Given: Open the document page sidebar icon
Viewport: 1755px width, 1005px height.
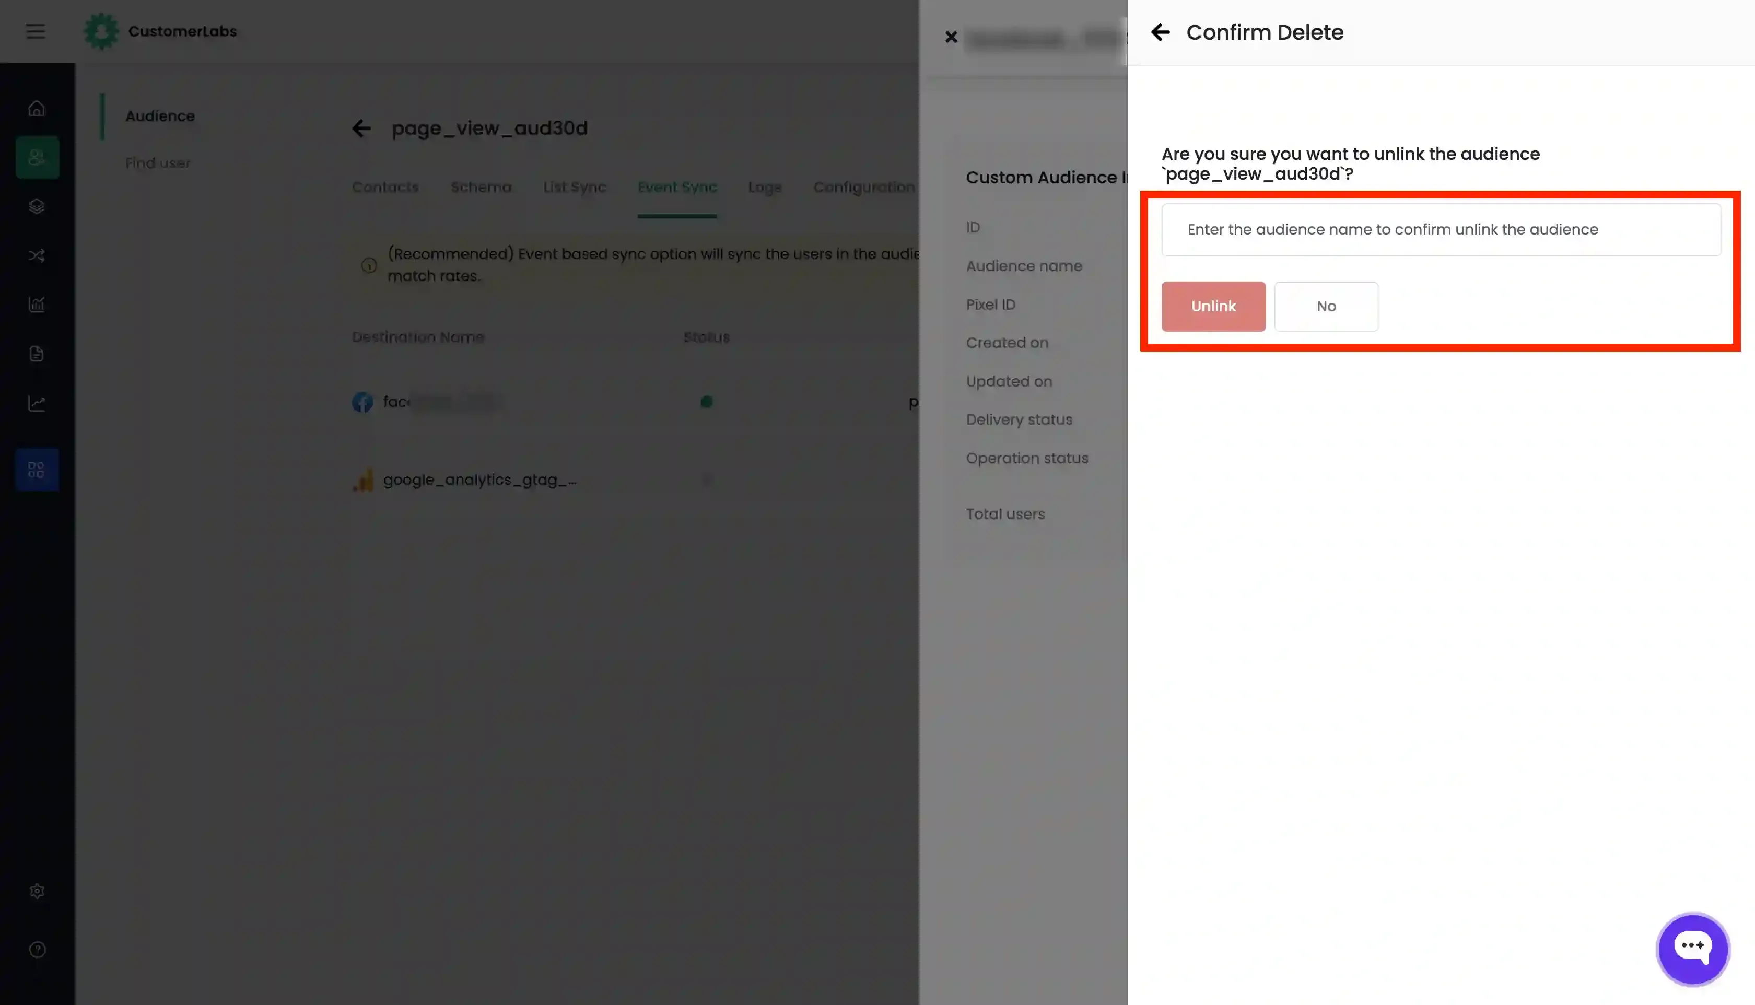Looking at the screenshot, I should click(x=37, y=354).
